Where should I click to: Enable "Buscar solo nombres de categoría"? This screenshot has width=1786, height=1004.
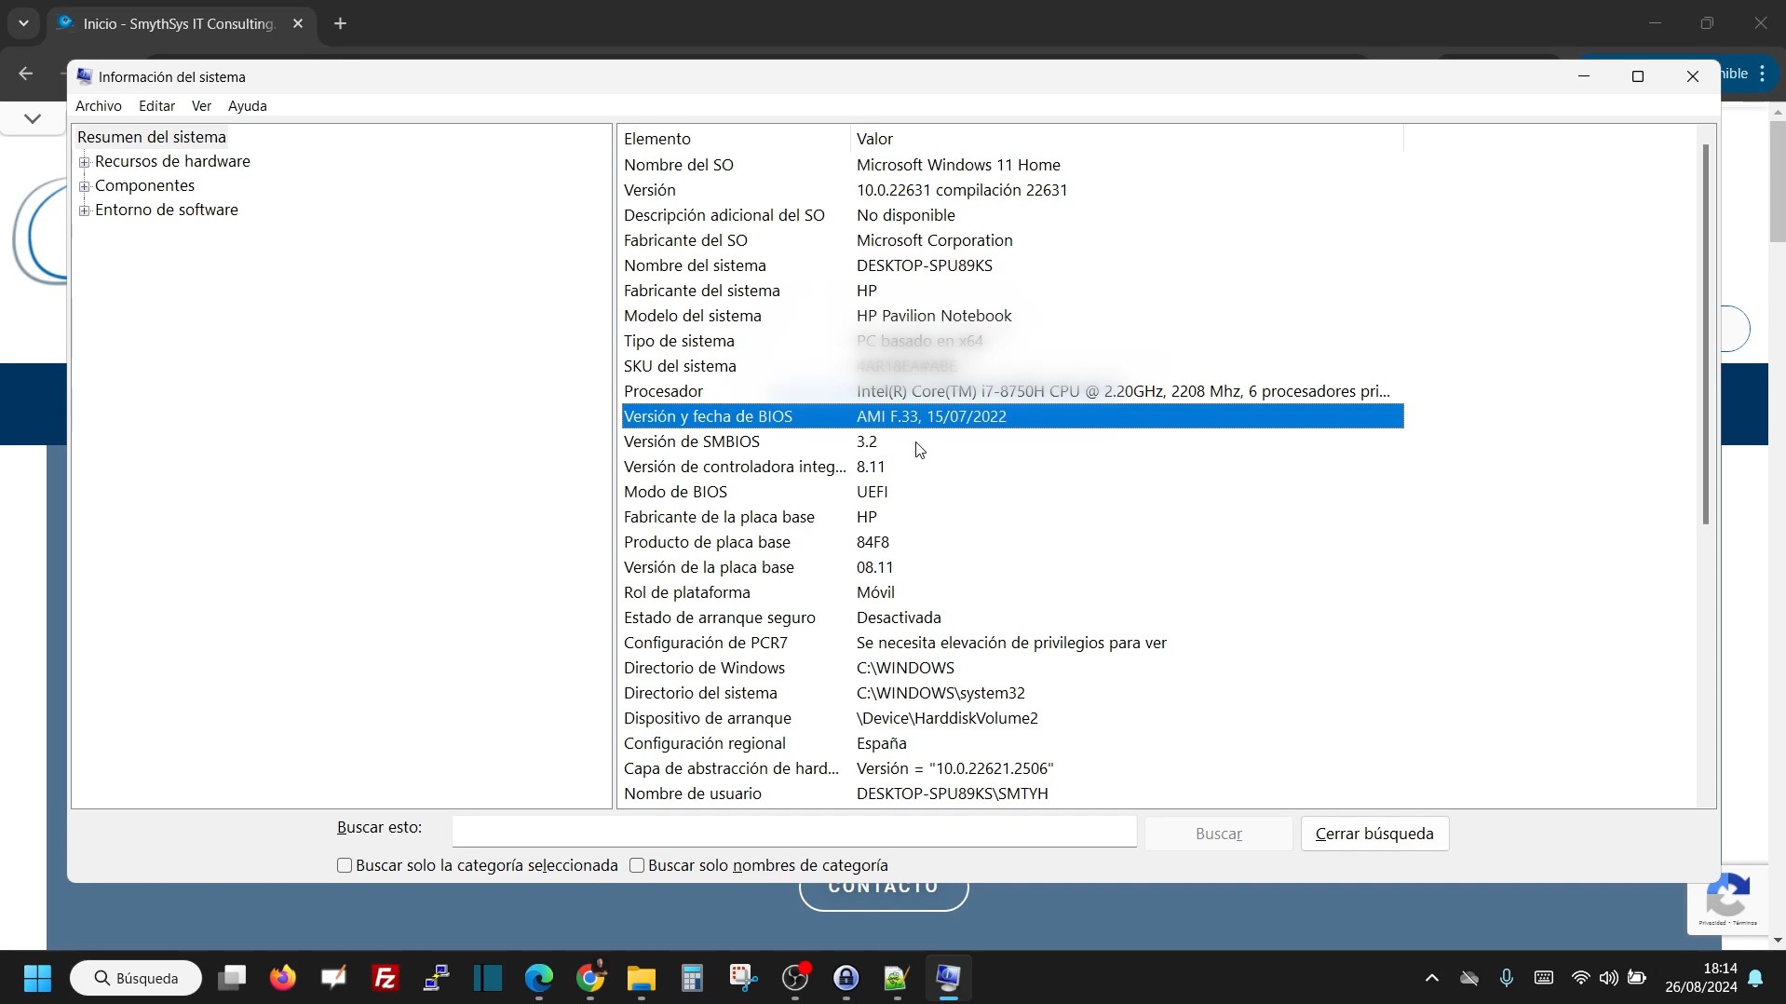click(x=637, y=865)
